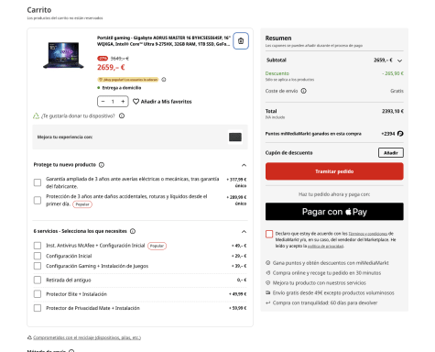Click info icon next to donar dispositivo

tap(122, 115)
